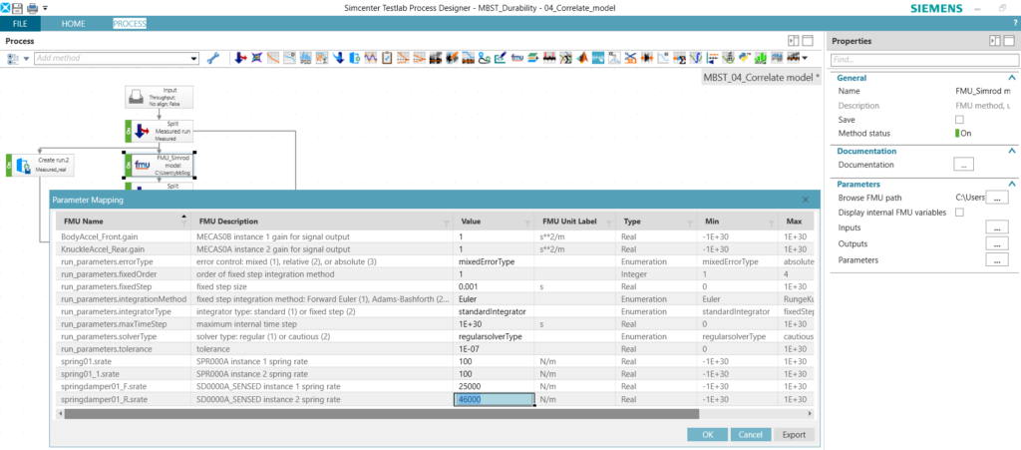Click OK in Parameter Mapping dialog
Image resolution: width=1021 pixels, height=450 pixels.
(x=707, y=434)
